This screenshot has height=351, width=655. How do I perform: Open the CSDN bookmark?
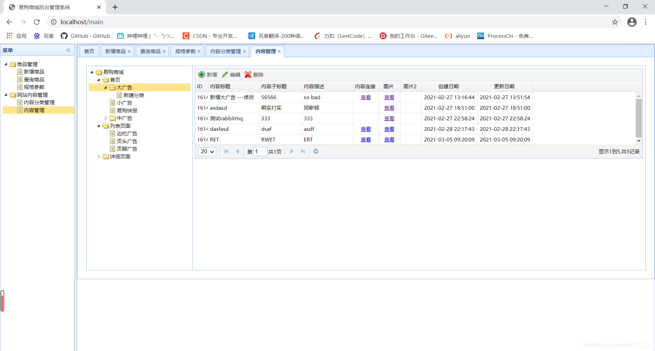click(x=210, y=36)
